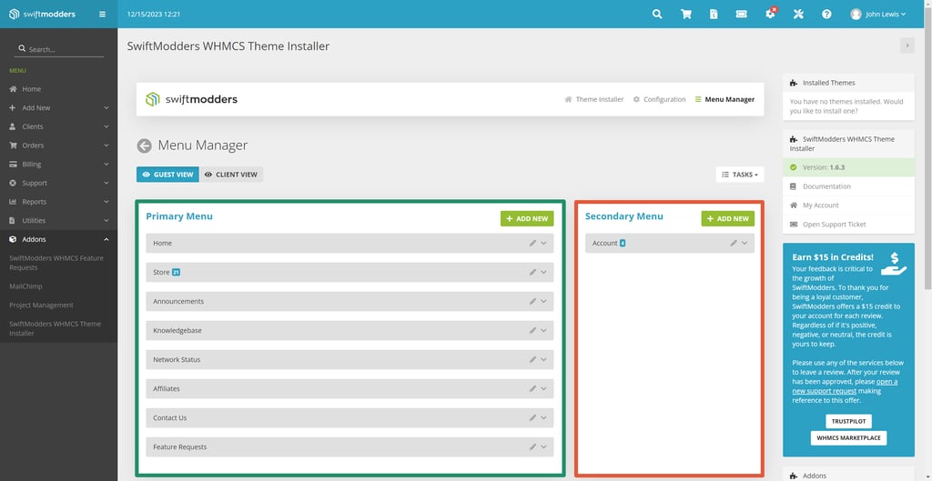Expand the Announcements chevron
The width and height of the screenshot is (932, 481).
pyautogui.click(x=544, y=301)
